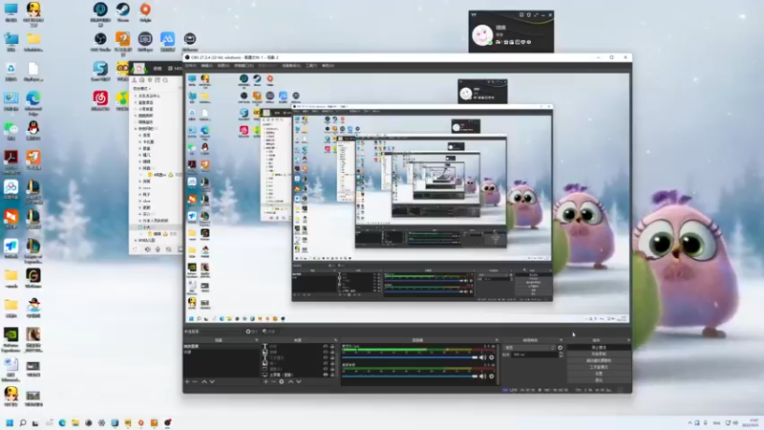Image resolution: width=764 pixels, height=430 pixels.
Task: Open second mixer channel's gear settings
Action: (492, 376)
